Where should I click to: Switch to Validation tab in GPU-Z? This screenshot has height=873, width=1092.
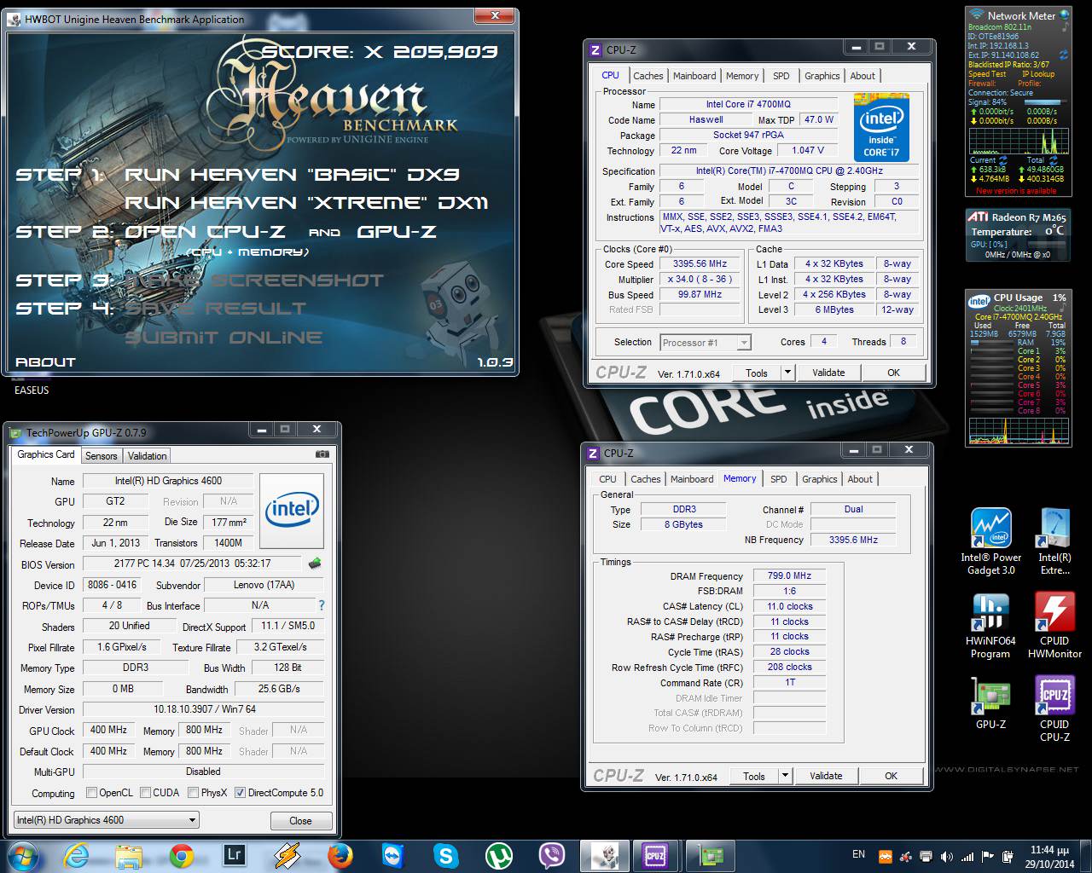148,456
